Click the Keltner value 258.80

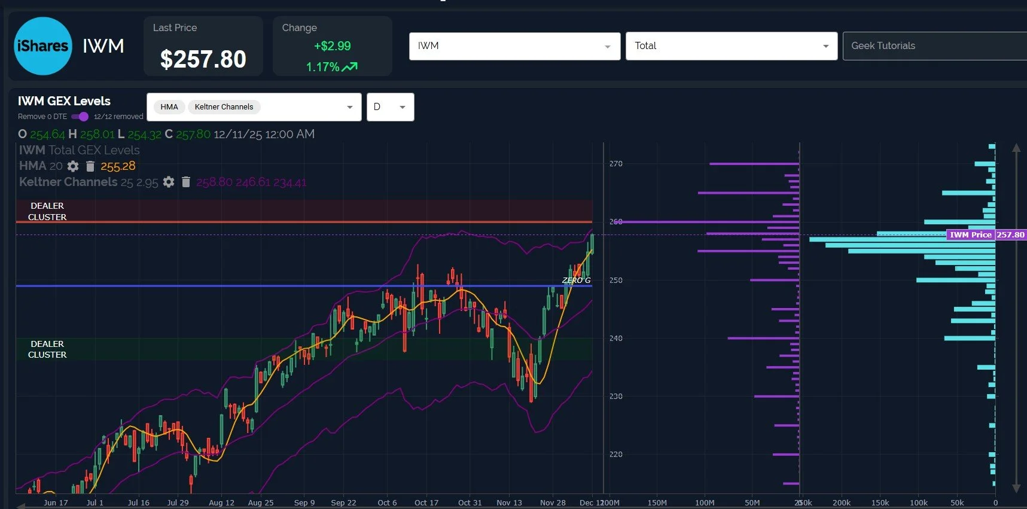click(214, 182)
